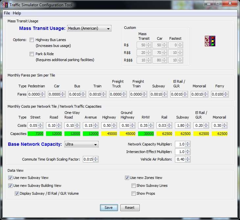Image resolution: width=240 pixels, height=220 pixels.
Task: Click the Rail cost stepper
Action: tap(169, 125)
